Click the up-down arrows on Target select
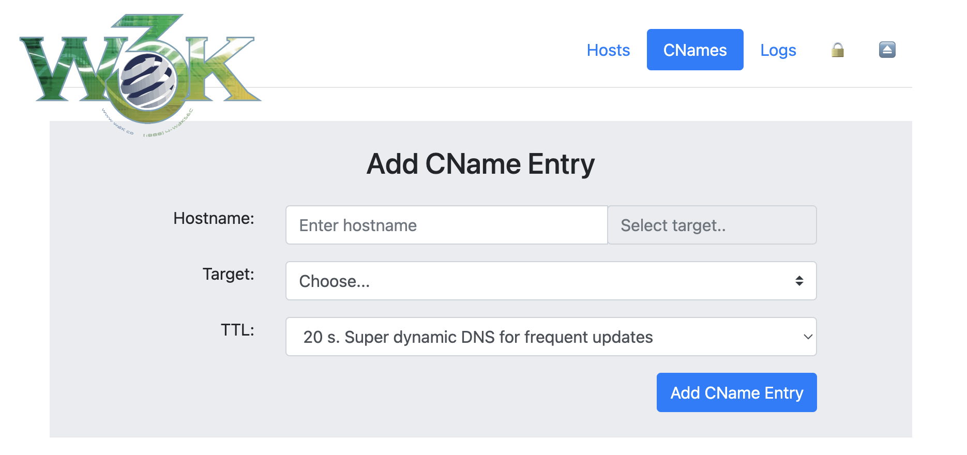This screenshot has width=967, height=455. point(799,281)
